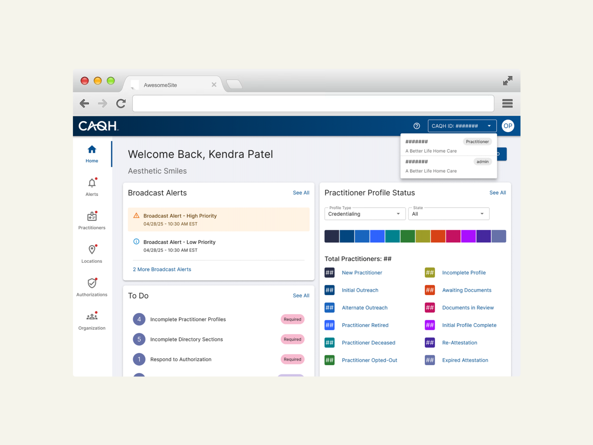Click the orange status bar segment
The image size is (593, 445).
438,236
